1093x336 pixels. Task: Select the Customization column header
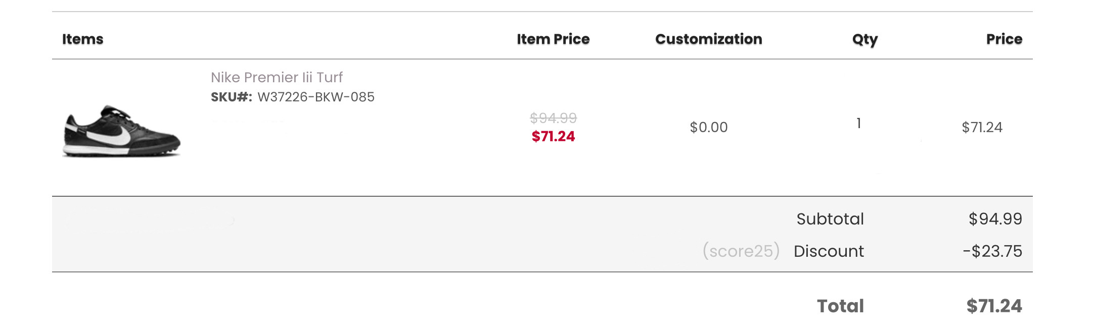click(x=708, y=39)
